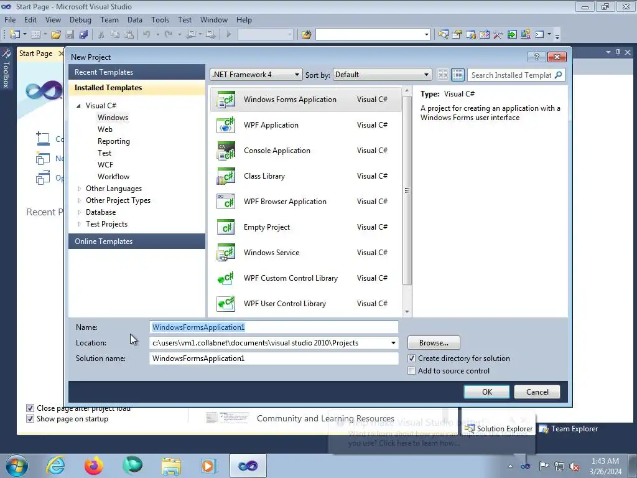Viewport: 637px width, 478px height.
Task: Launch Firefox from the taskbar
Action: [93, 466]
